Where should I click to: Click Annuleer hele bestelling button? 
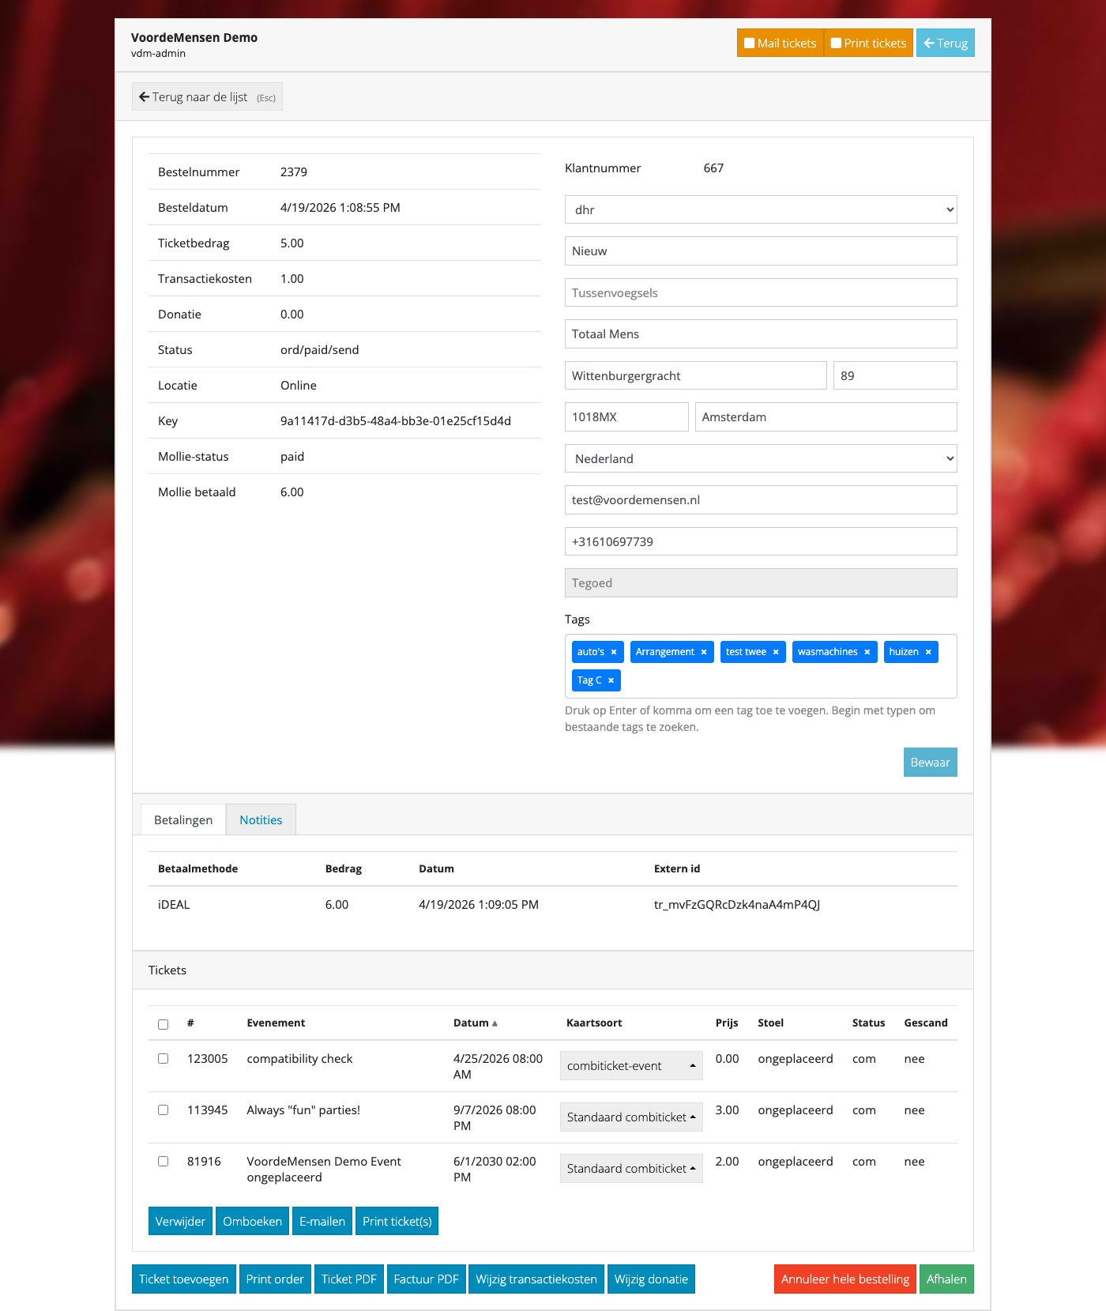coord(845,1279)
